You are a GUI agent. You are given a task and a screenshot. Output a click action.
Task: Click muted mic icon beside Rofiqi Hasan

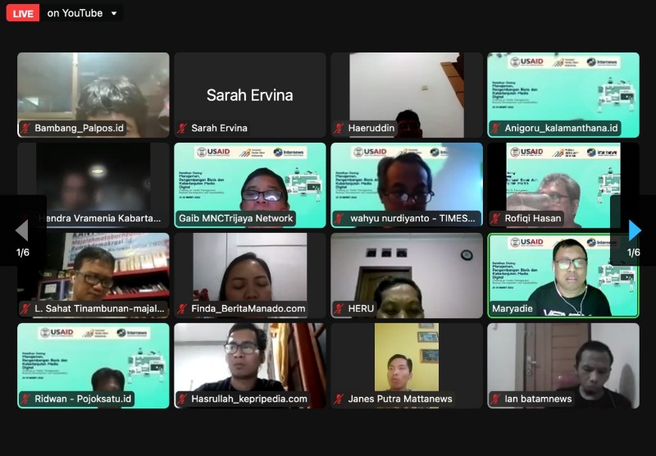pyautogui.click(x=496, y=218)
